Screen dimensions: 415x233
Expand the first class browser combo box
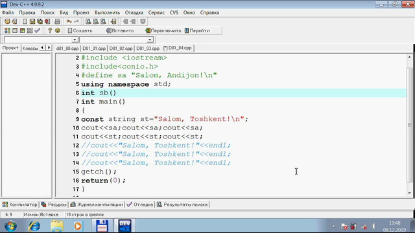pos(75,39)
